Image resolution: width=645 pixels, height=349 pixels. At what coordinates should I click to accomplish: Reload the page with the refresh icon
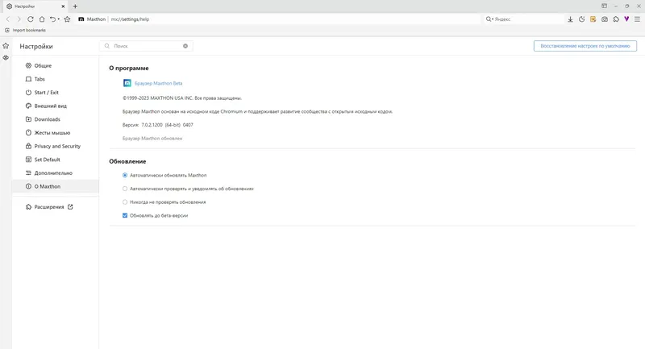pos(30,19)
